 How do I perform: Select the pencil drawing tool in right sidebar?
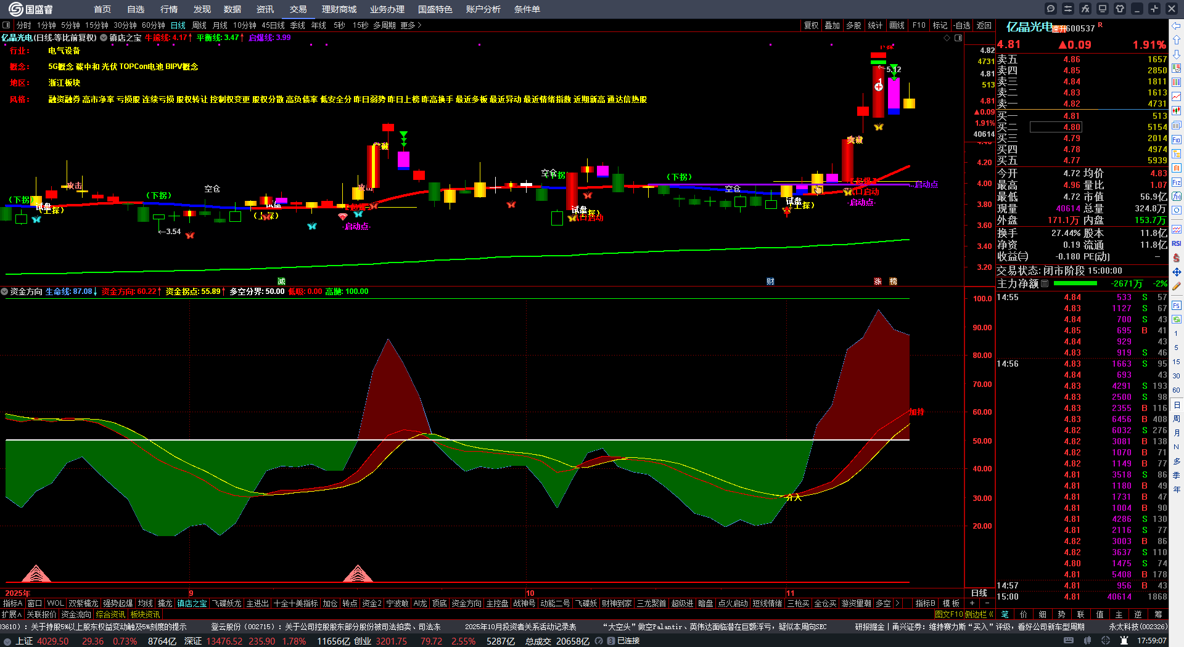point(1177,286)
